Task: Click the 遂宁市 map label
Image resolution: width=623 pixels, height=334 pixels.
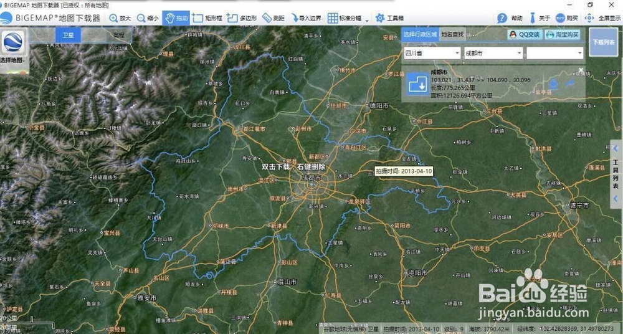Action: coord(579,205)
